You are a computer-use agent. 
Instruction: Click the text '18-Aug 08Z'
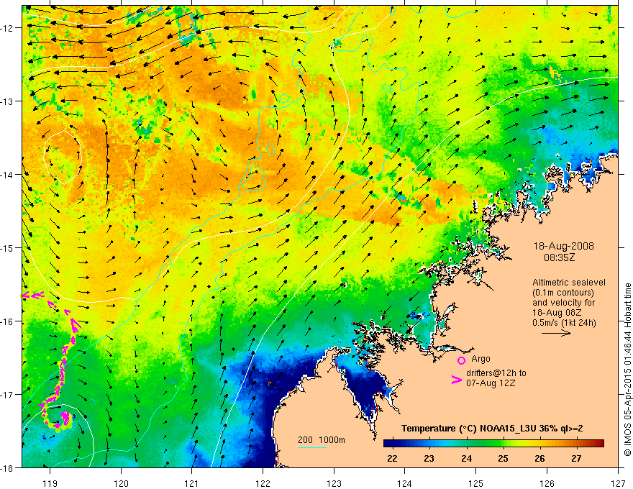tap(555, 313)
